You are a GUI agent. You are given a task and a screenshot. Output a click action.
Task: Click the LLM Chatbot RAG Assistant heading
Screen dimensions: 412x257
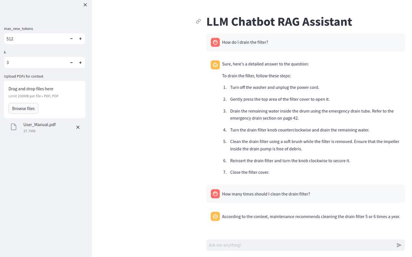(279, 22)
